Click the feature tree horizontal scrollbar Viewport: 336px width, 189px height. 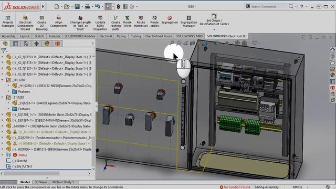point(31,173)
